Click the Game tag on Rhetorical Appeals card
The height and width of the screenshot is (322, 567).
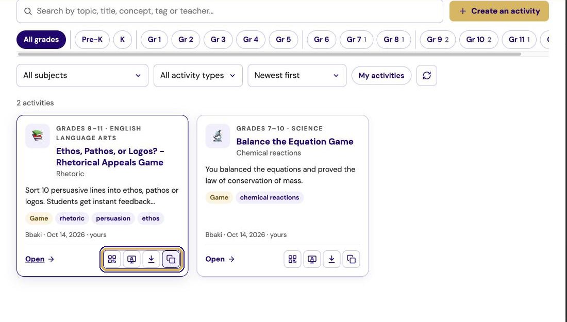(39, 218)
